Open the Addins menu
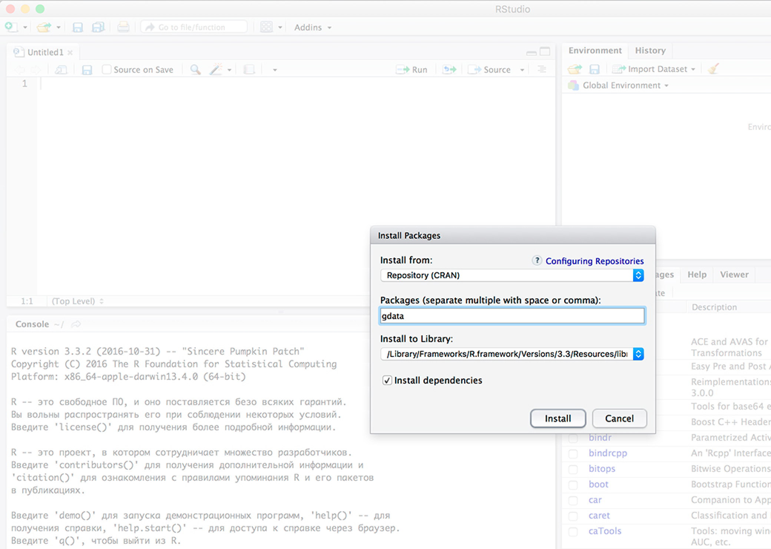 point(312,27)
